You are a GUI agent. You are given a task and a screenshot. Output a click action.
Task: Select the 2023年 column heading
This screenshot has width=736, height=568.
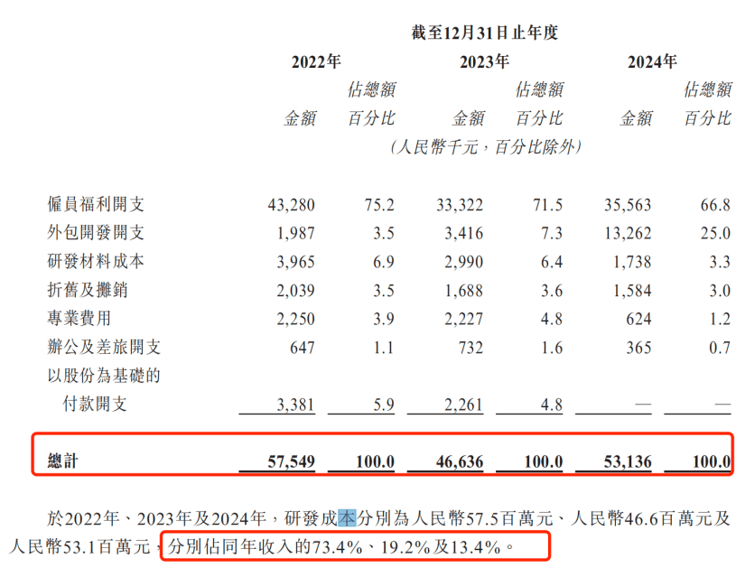tap(484, 62)
